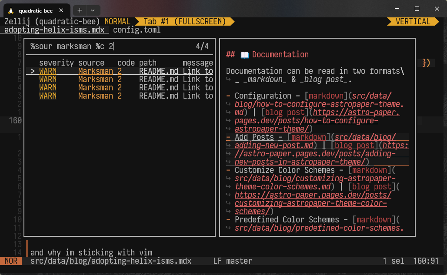Click the Linux penguin tab icon
Image resolution: width=447 pixels, height=275 pixels.
(11, 11)
